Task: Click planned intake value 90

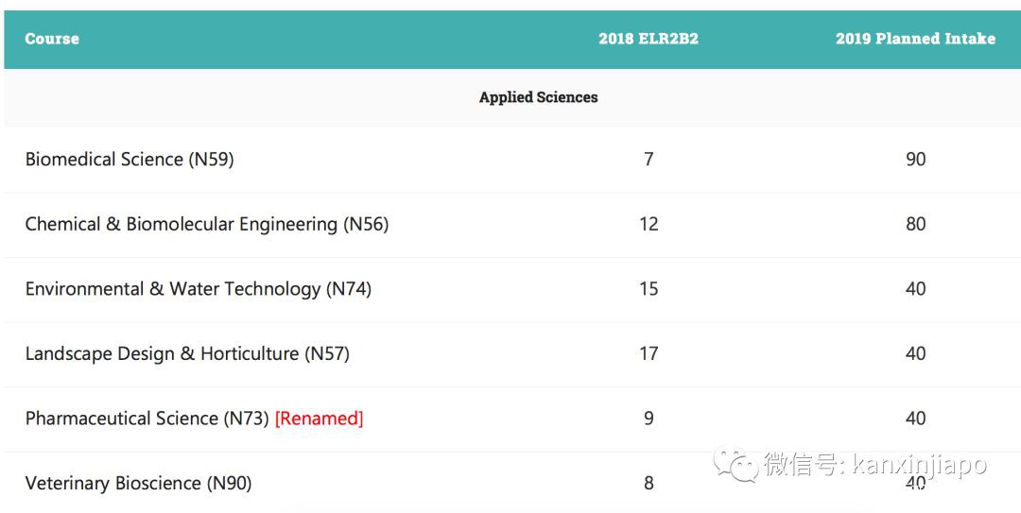Action: pyautogui.click(x=915, y=159)
